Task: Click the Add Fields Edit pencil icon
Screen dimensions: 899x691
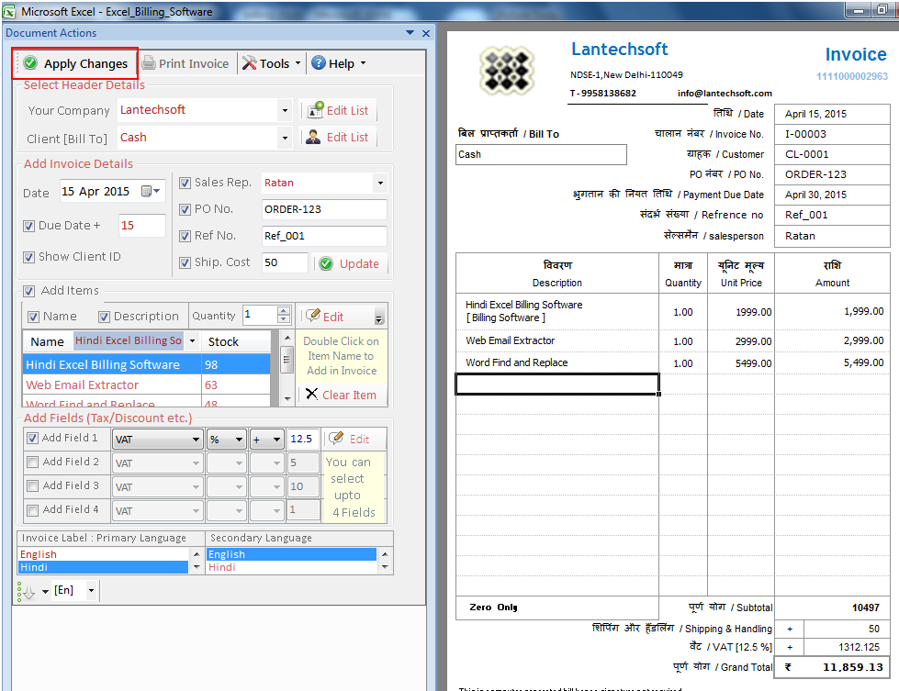Action: tap(337, 438)
